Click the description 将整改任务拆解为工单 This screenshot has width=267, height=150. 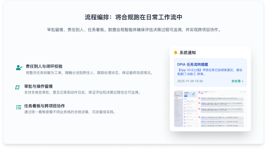[x=90, y=73]
